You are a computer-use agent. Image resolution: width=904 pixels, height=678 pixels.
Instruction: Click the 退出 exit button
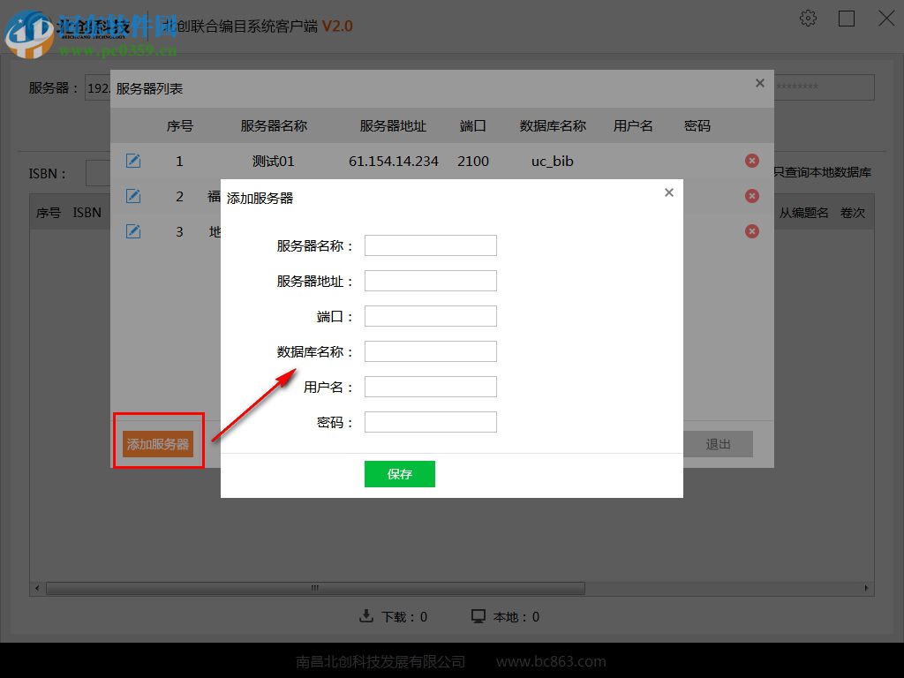719,444
